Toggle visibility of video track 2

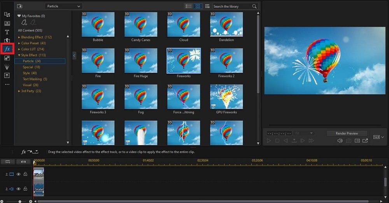pos(18,174)
